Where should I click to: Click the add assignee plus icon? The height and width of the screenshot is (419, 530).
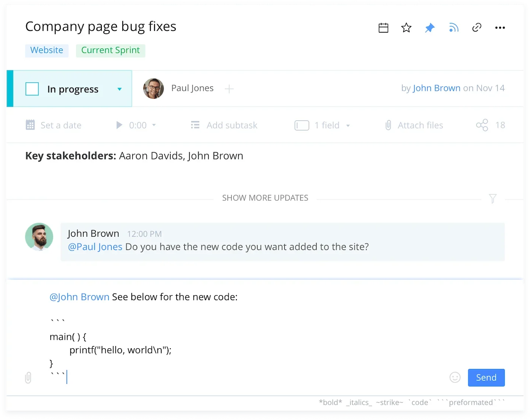(x=229, y=89)
